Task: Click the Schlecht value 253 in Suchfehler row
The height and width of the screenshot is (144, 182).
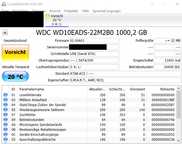Action: (x=122, y=115)
